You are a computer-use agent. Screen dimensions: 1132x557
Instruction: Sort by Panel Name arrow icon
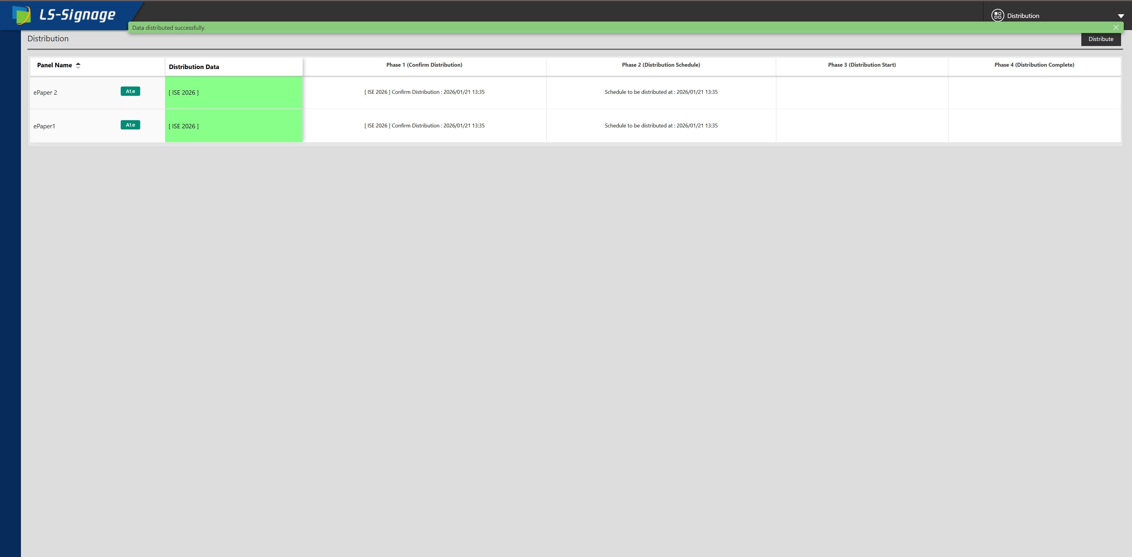(x=78, y=65)
